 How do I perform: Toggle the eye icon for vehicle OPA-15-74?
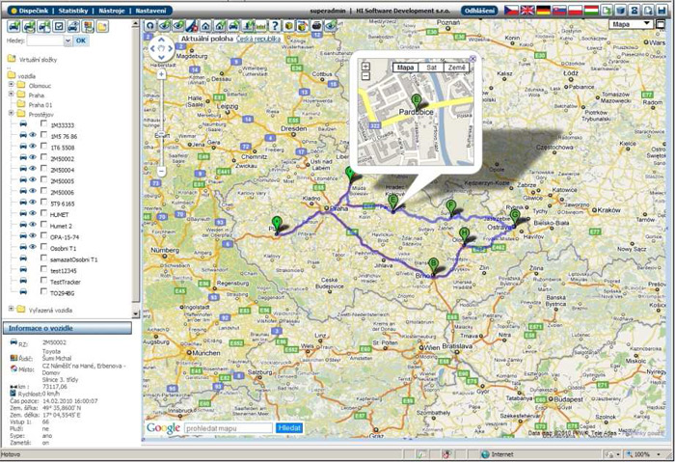32,236
